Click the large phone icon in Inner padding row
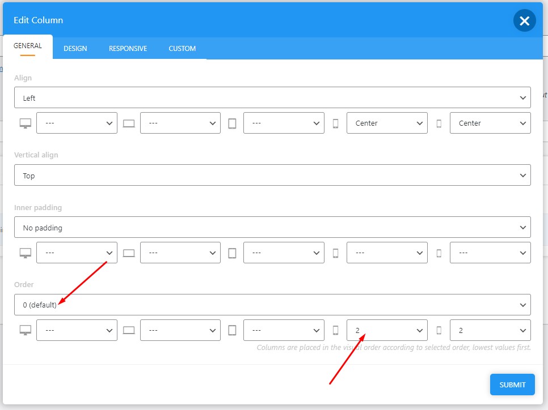Screen dimensions: 548x410 (335, 253)
